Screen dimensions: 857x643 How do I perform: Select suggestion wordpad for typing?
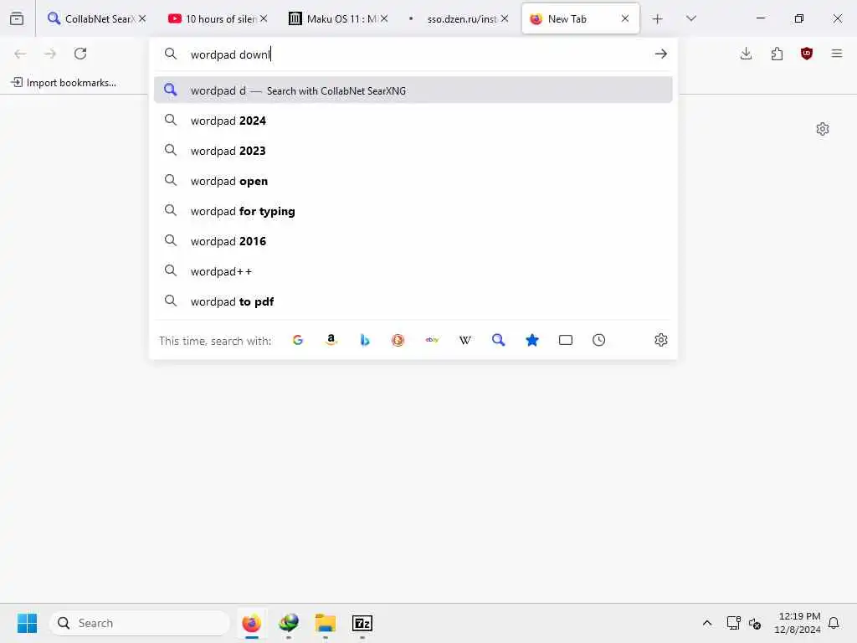[x=413, y=211]
